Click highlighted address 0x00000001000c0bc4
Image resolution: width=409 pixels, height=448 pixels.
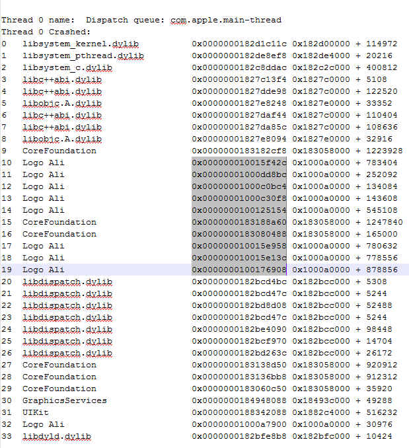[x=239, y=186]
